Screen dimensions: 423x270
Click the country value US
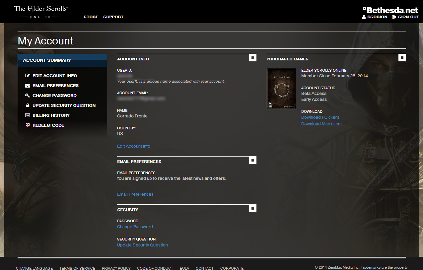point(120,134)
